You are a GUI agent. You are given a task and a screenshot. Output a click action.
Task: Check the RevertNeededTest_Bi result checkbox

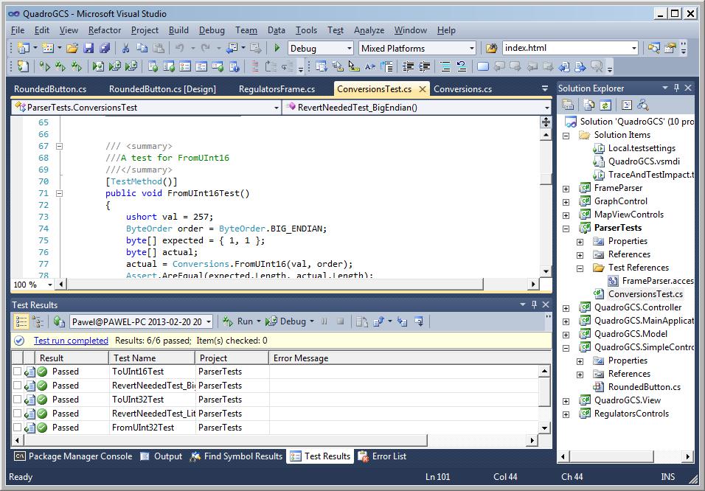(x=17, y=386)
